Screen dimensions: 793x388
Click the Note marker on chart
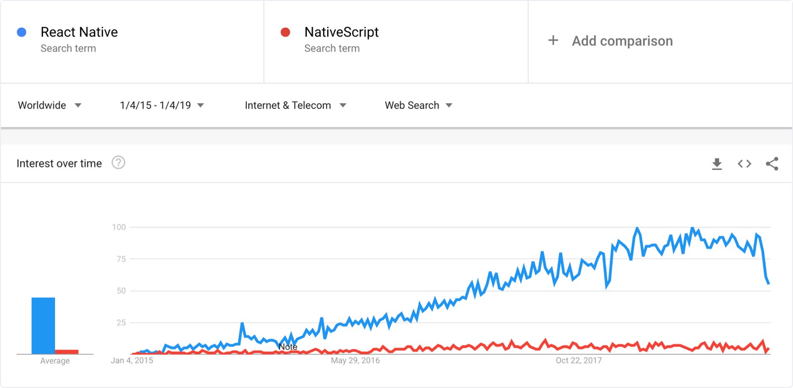[x=288, y=347]
